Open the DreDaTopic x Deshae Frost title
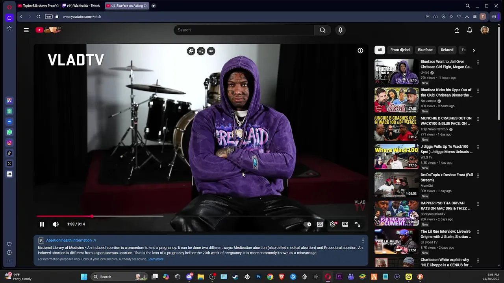Screen dimensions: 504x283 point(447,177)
